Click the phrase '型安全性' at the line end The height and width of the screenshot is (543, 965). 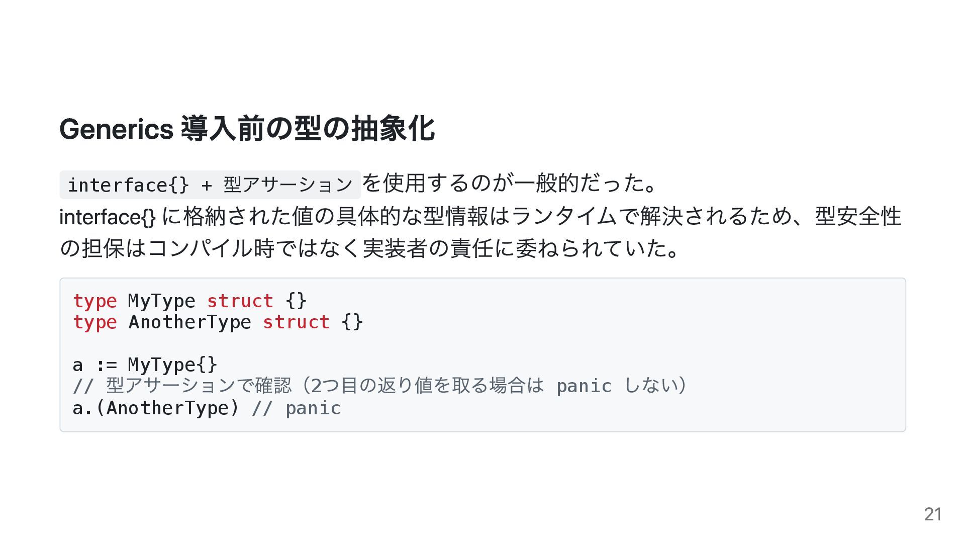click(x=858, y=216)
